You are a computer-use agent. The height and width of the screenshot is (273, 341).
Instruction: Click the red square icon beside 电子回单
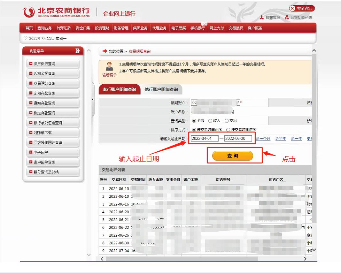30,152
